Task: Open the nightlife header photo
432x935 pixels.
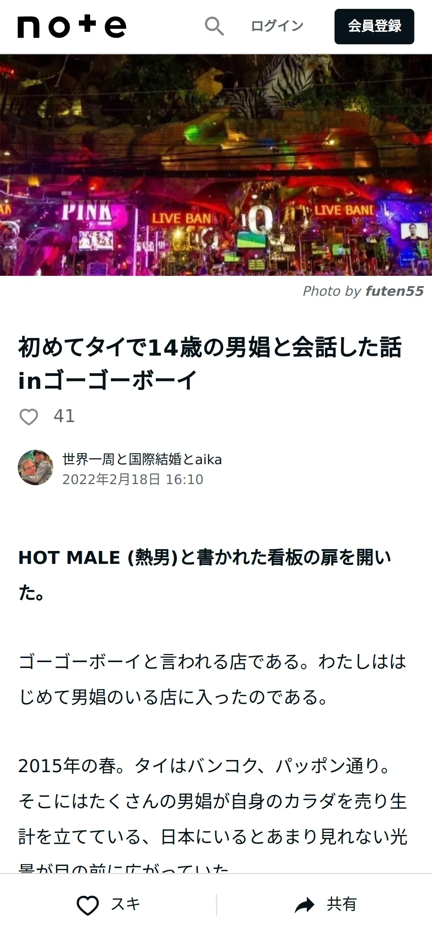Action: 216,165
